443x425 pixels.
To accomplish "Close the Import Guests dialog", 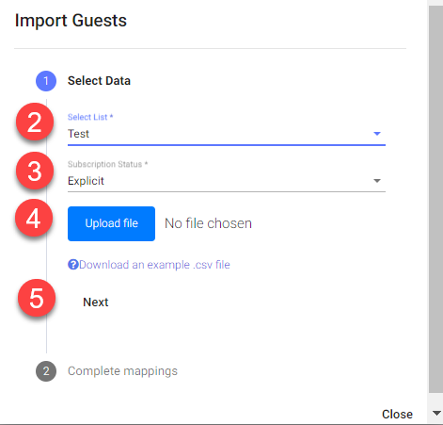I will pos(397,415).
